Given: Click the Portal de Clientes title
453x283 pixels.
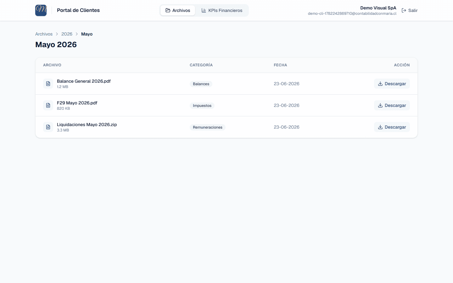Looking at the screenshot, I should click(78, 10).
